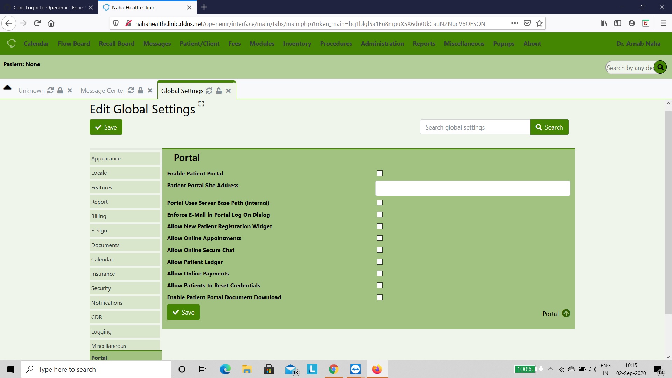The image size is (672, 378).
Task: Open Firefox from the Windows taskbar
Action: click(x=377, y=369)
